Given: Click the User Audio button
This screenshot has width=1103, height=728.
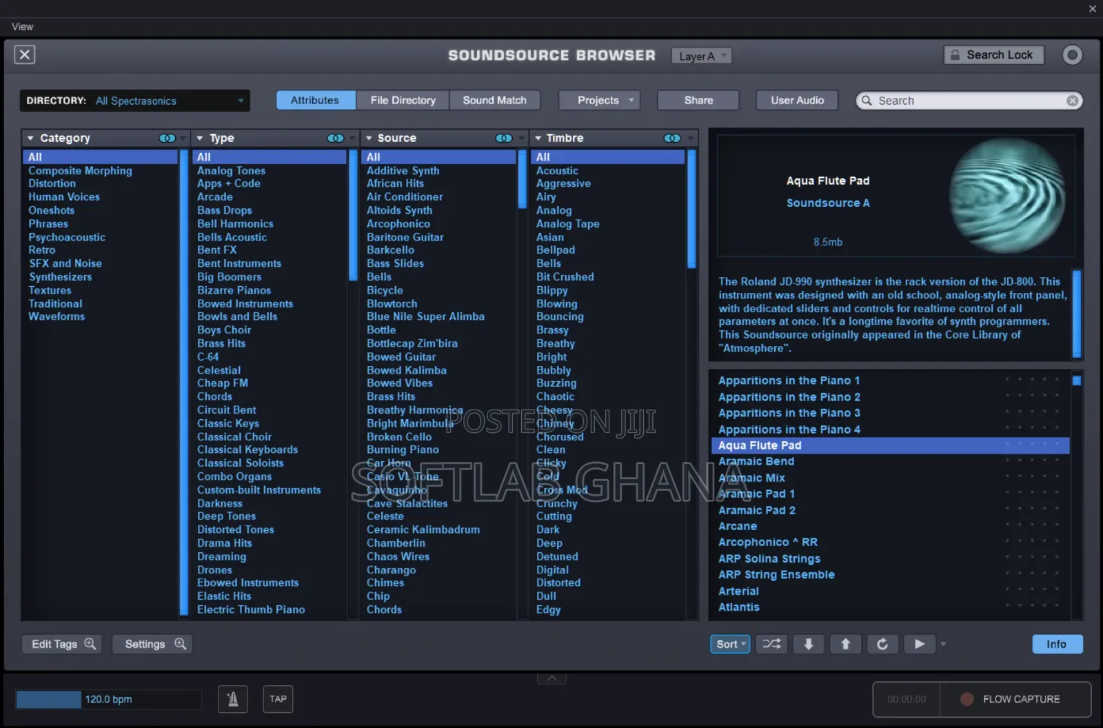Looking at the screenshot, I should pos(797,101).
